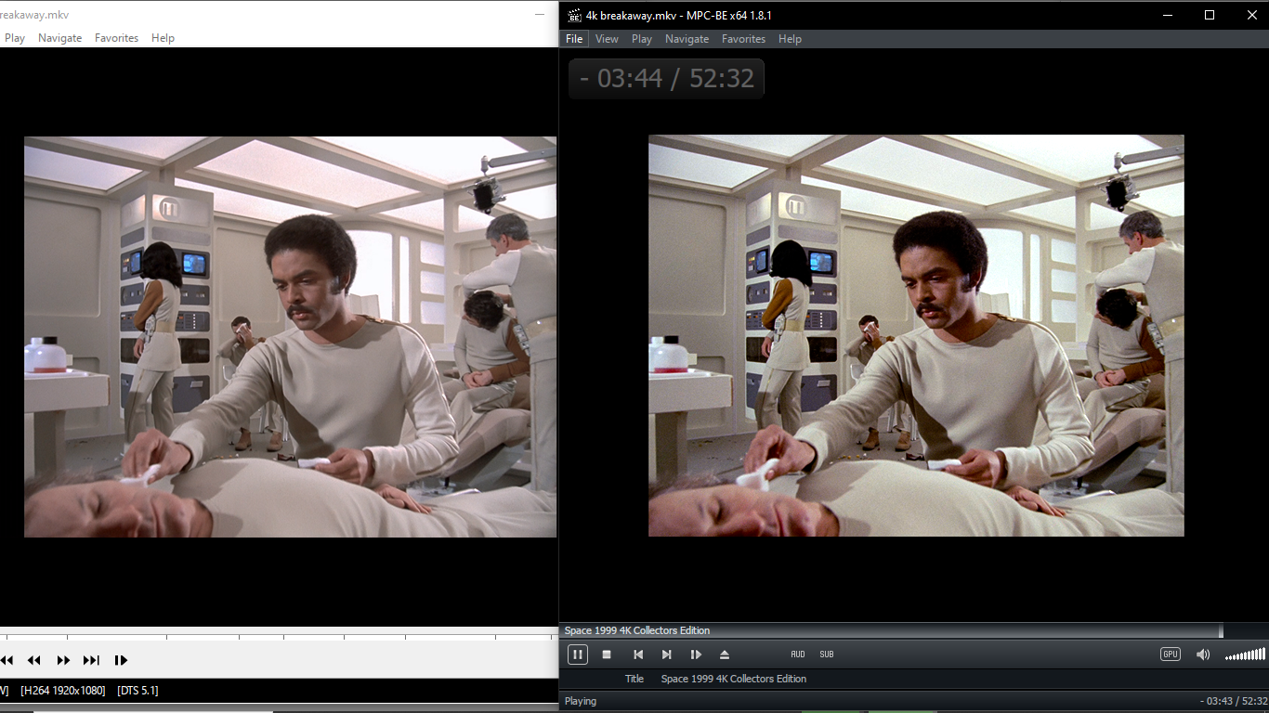1269x713 pixels.
Task: Toggle the status bar time display 03:43 / 52:32
Action: (1233, 702)
